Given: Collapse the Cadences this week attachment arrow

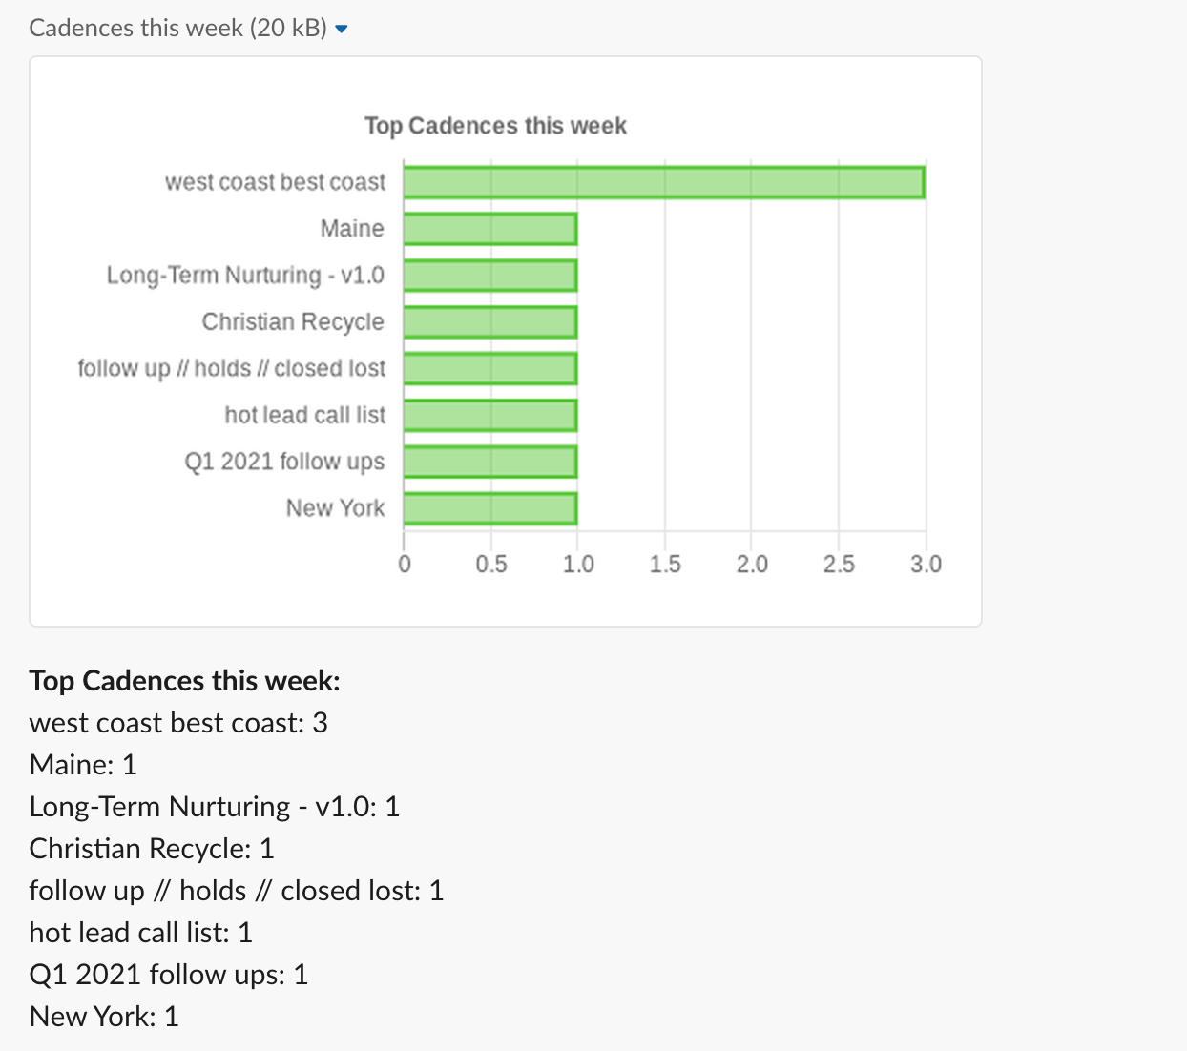Looking at the screenshot, I should pos(342,30).
